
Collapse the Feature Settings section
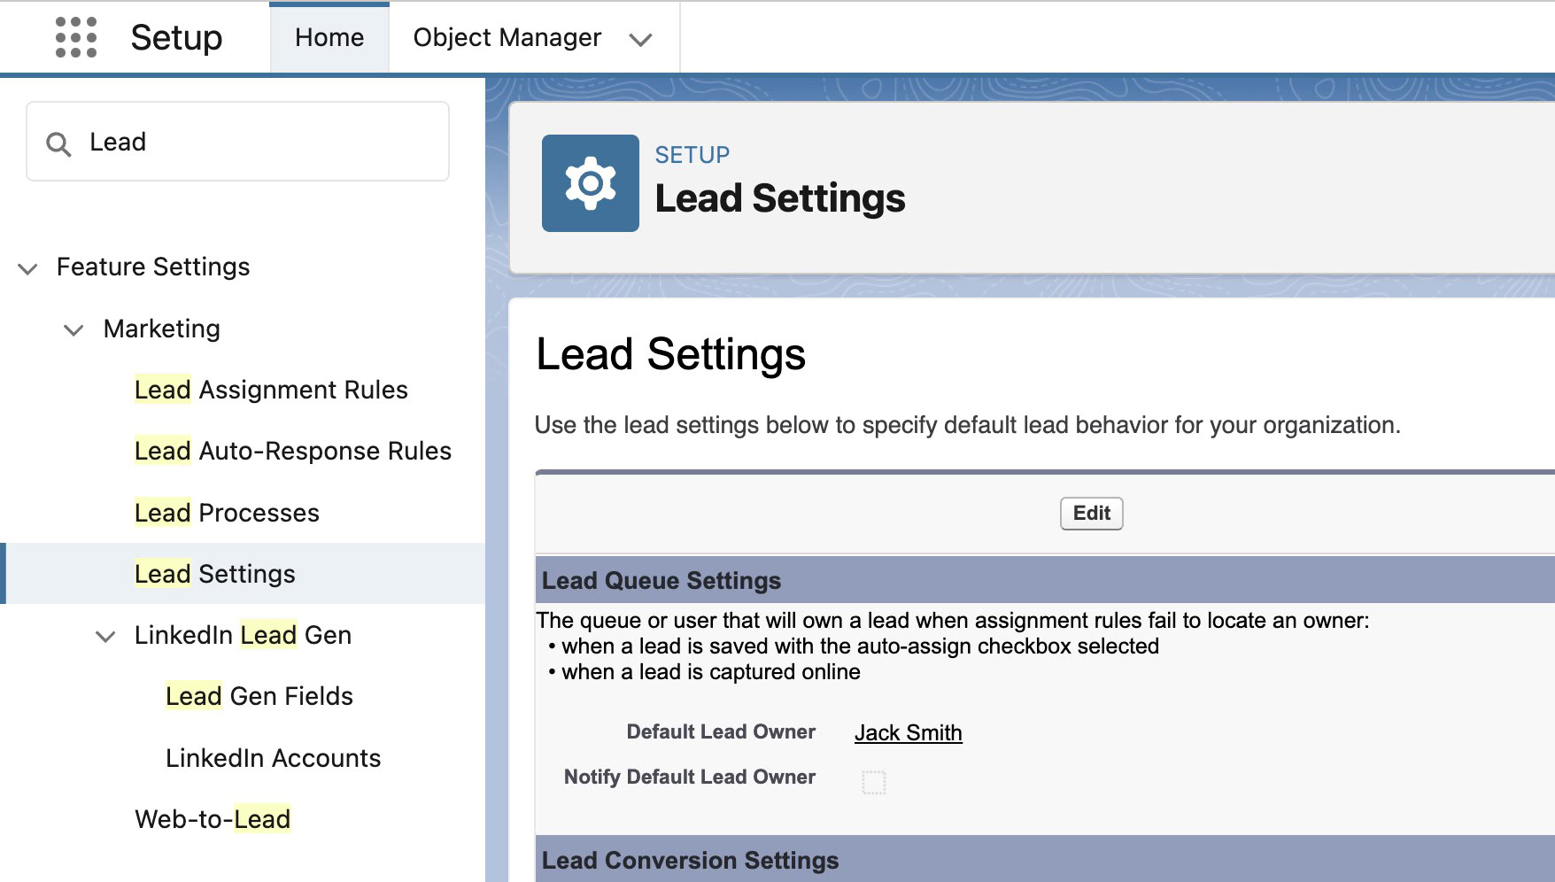[x=27, y=267]
